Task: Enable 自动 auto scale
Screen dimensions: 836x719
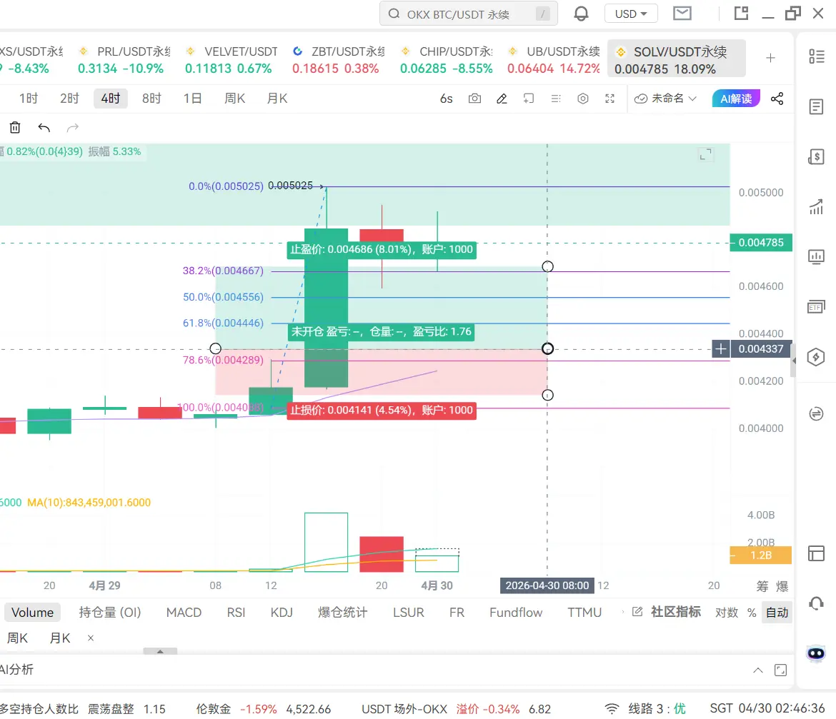Action: [x=777, y=613]
